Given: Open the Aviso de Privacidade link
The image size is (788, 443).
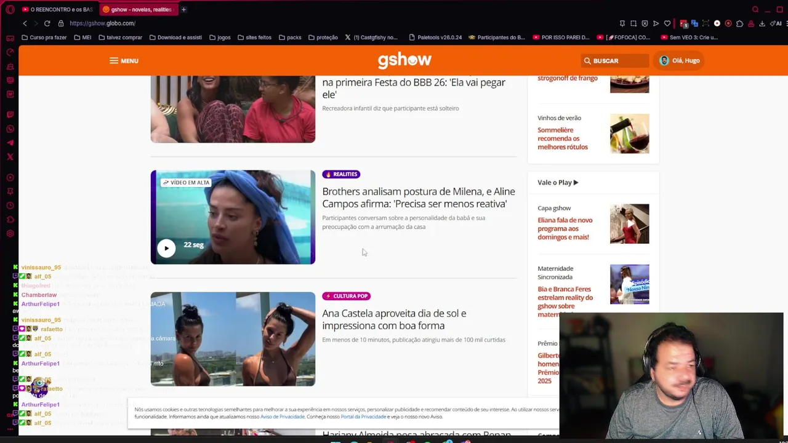Looking at the screenshot, I should (x=282, y=417).
